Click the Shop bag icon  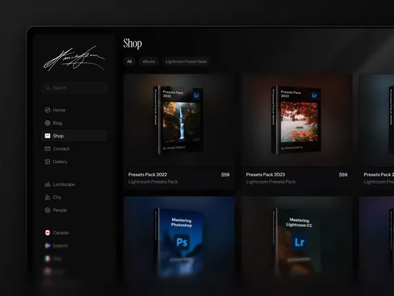coord(47,136)
